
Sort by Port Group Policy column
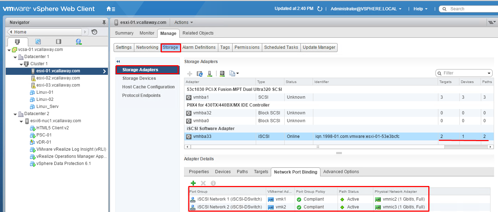pyautogui.click(x=316, y=192)
